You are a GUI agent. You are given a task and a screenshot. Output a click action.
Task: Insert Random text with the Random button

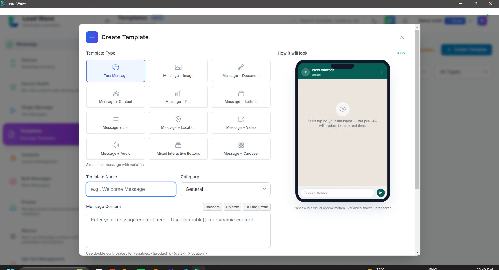coord(213,207)
